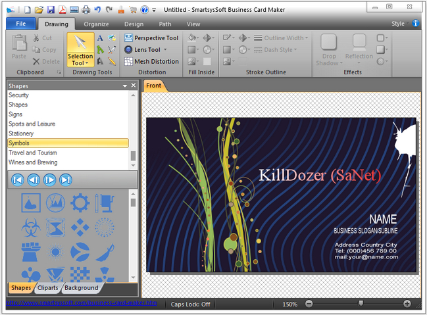Zoom out with the minus button
This screenshot has height=315, width=427.
[309, 304]
